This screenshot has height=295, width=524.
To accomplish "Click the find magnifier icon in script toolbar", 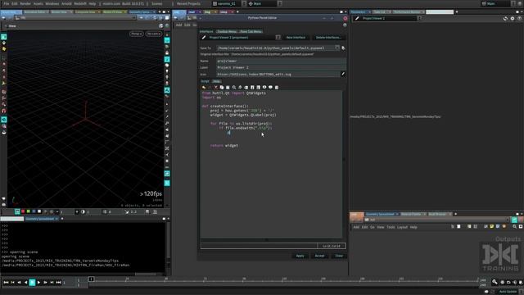I will [x=234, y=88].
